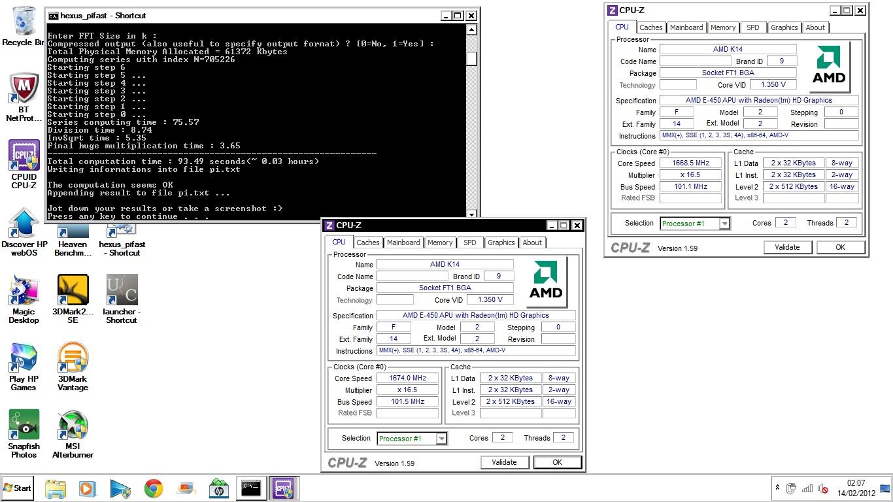This screenshot has height=502, width=893.
Task: Select About tab in front CPU-Z window
Action: 532,243
